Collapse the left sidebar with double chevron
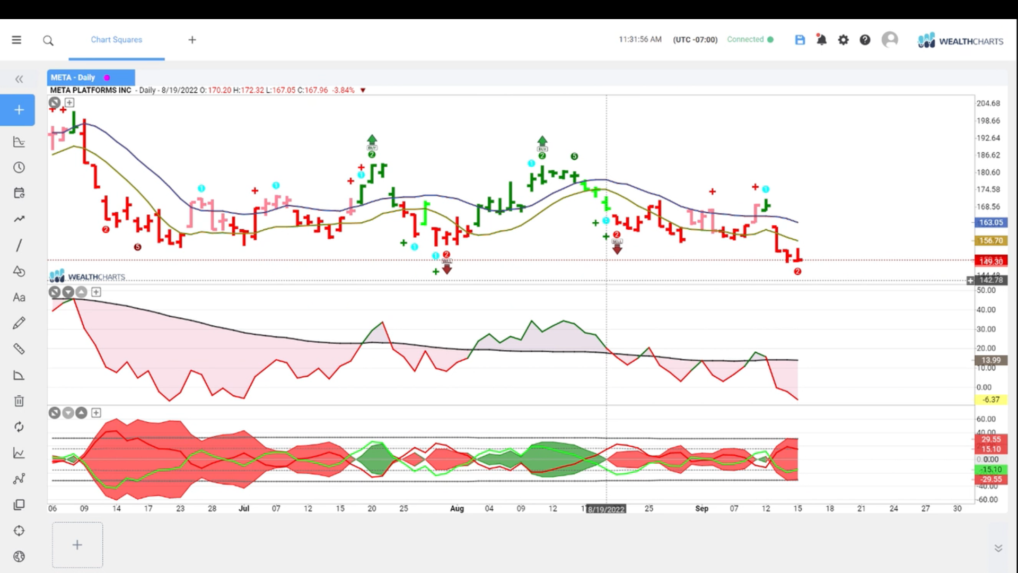The image size is (1018, 573). 19,79
